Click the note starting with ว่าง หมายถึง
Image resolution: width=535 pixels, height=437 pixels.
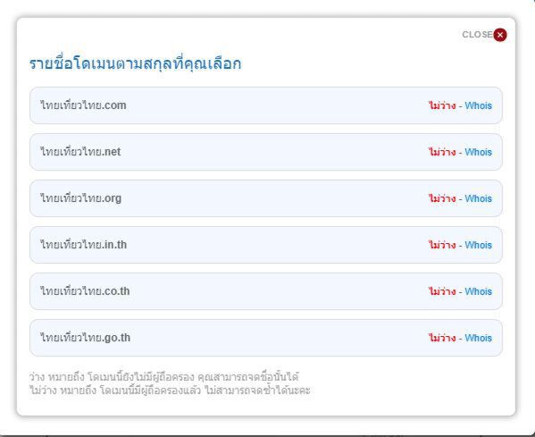coord(163,377)
